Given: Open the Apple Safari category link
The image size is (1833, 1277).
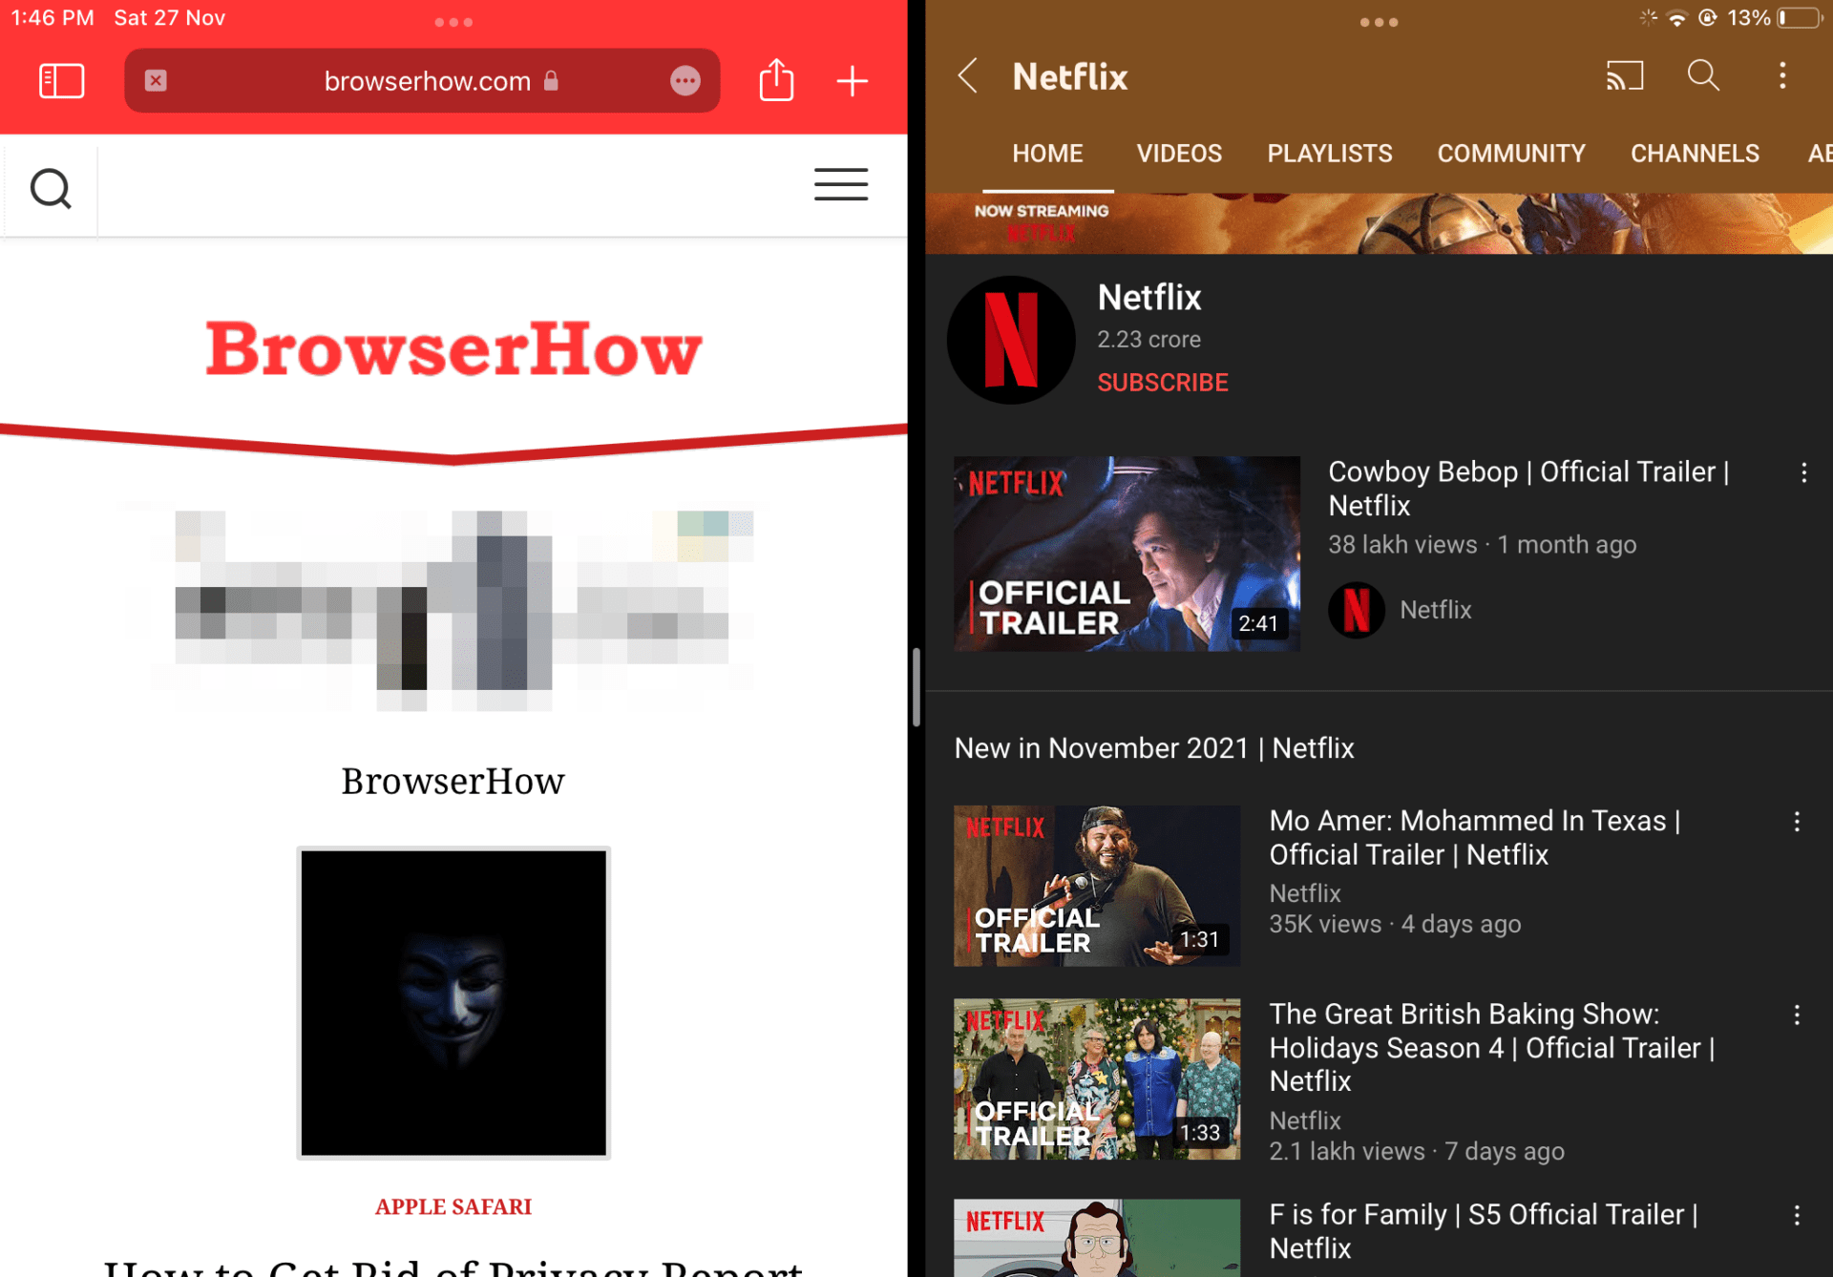Looking at the screenshot, I should coord(453,1206).
